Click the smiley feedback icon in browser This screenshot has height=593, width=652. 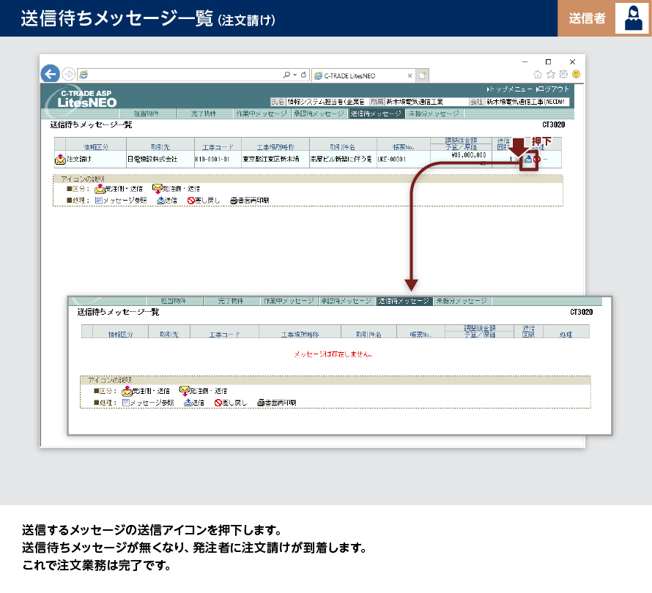pyautogui.click(x=576, y=74)
